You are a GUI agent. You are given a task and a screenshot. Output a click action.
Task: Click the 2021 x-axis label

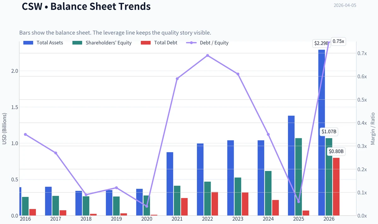tap(177, 219)
